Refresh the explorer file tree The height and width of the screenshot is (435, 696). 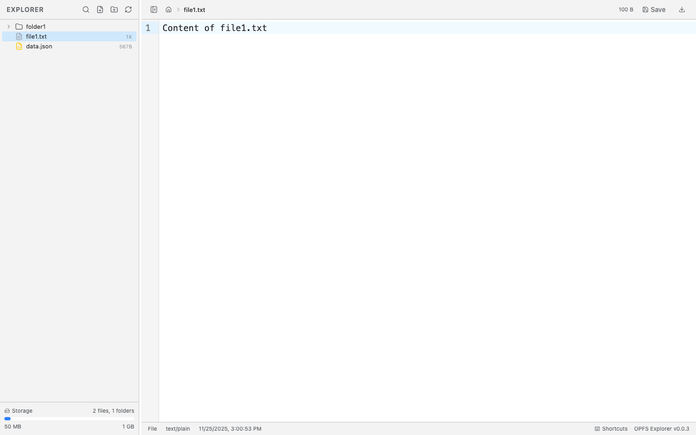(128, 9)
